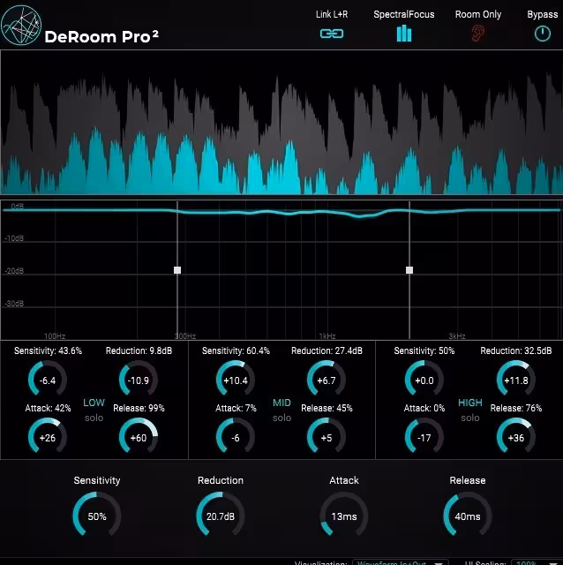Solo the LOW band
The height and width of the screenshot is (565, 563).
tap(94, 418)
